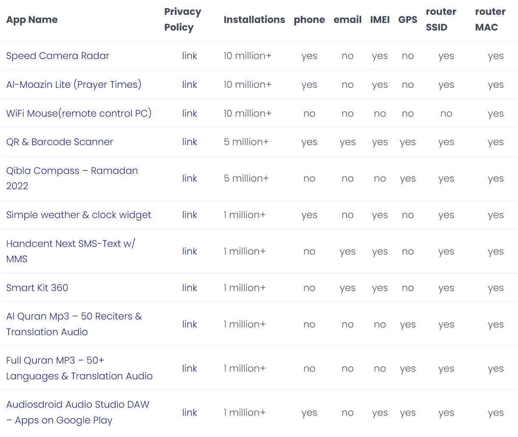The height and width of the screenshot is (437, 518).
Task: Open the Smart Kit 360 app link
Action: (x=37, y=288)
